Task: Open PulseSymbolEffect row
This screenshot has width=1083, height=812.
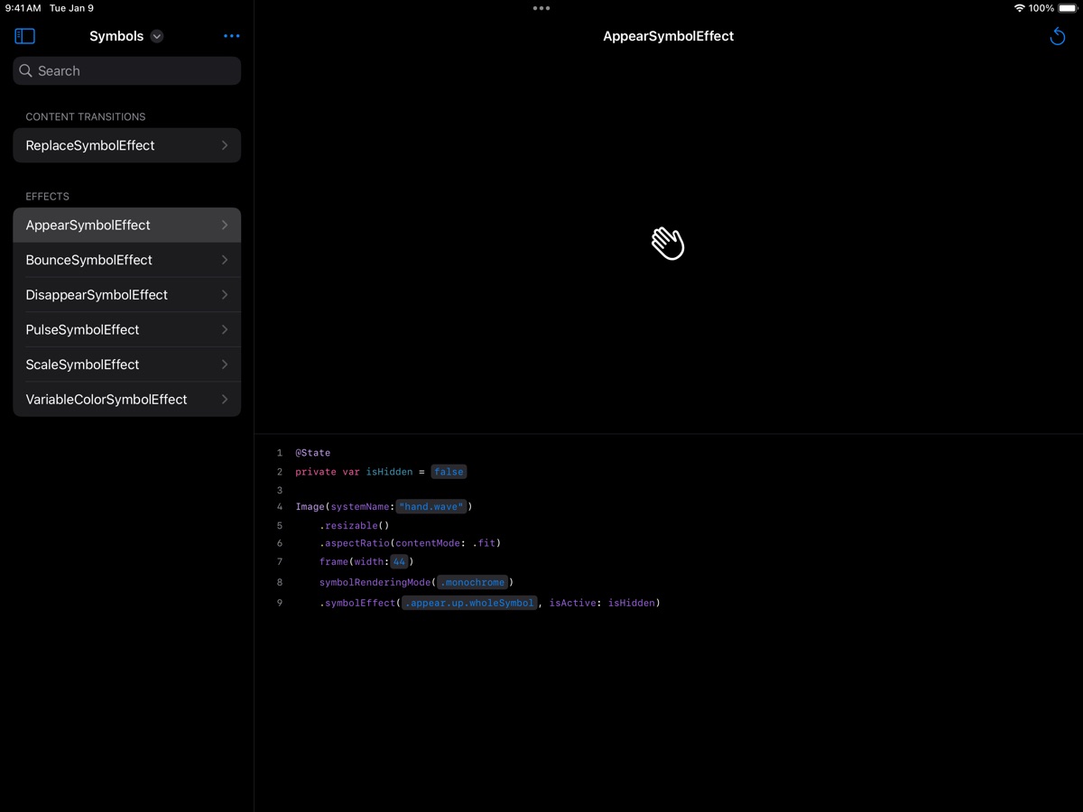Action: [127, 330]
